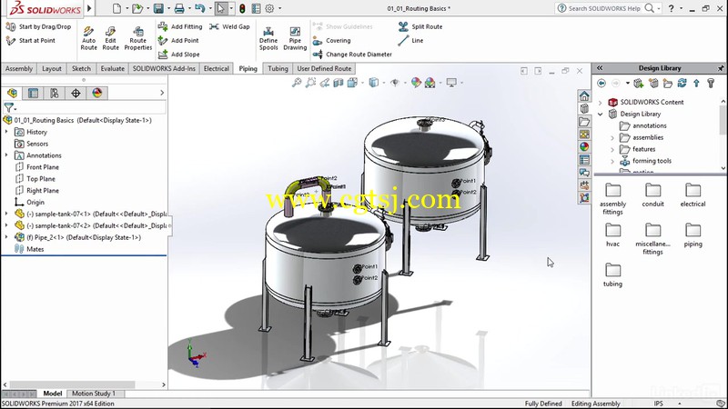The image size is (728, 409).
Task: Switch to the Layout tab
Action: 52,69
